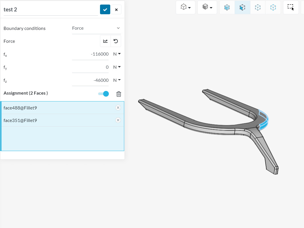The height and width of the screenshot is (228, 304).
Task: Edit the fz value -46000
Action: (x=90, y=80)
